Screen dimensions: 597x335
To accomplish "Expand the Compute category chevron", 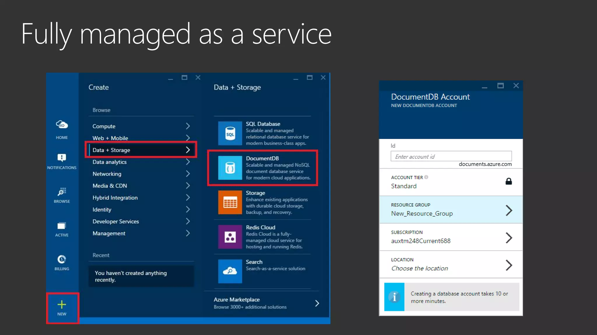I will pyautogui.click(x=188, y=126).
